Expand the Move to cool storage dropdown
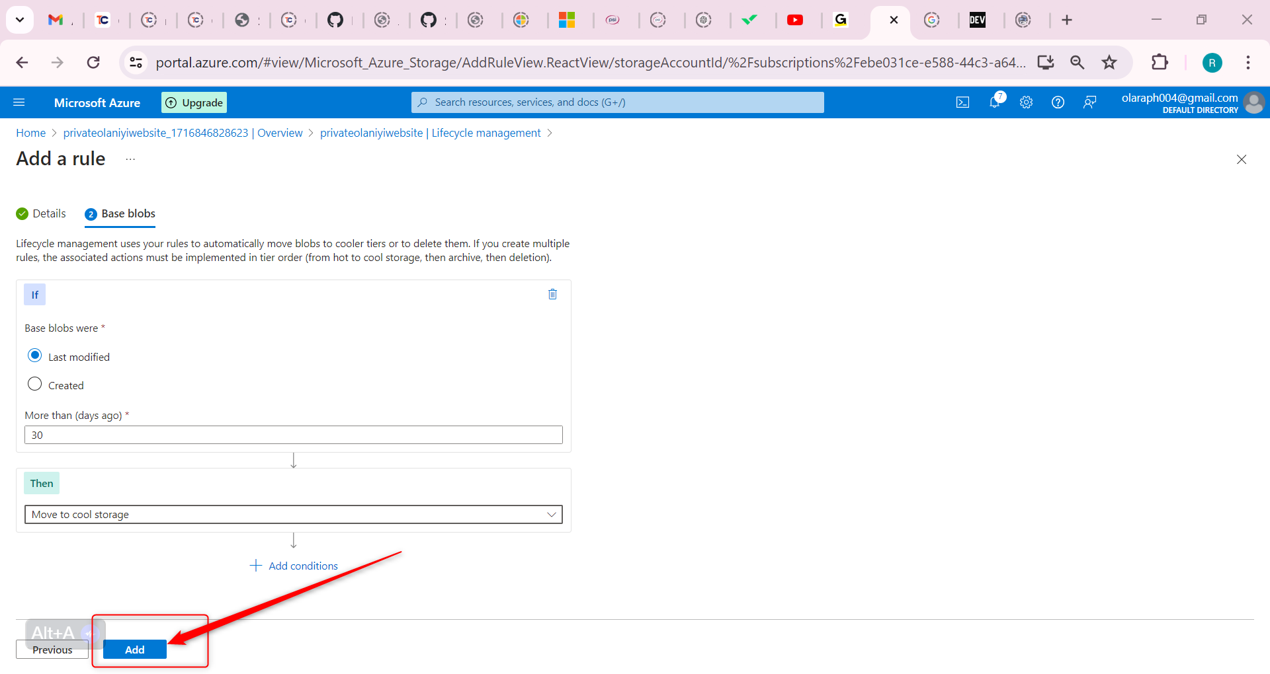Viewport: 1270px width, 674px height. (x=294, y=515)
